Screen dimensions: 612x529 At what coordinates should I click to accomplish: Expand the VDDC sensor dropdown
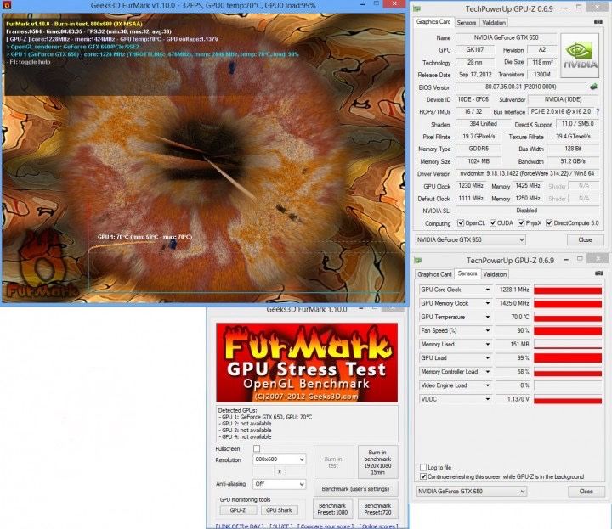point(488,399)
